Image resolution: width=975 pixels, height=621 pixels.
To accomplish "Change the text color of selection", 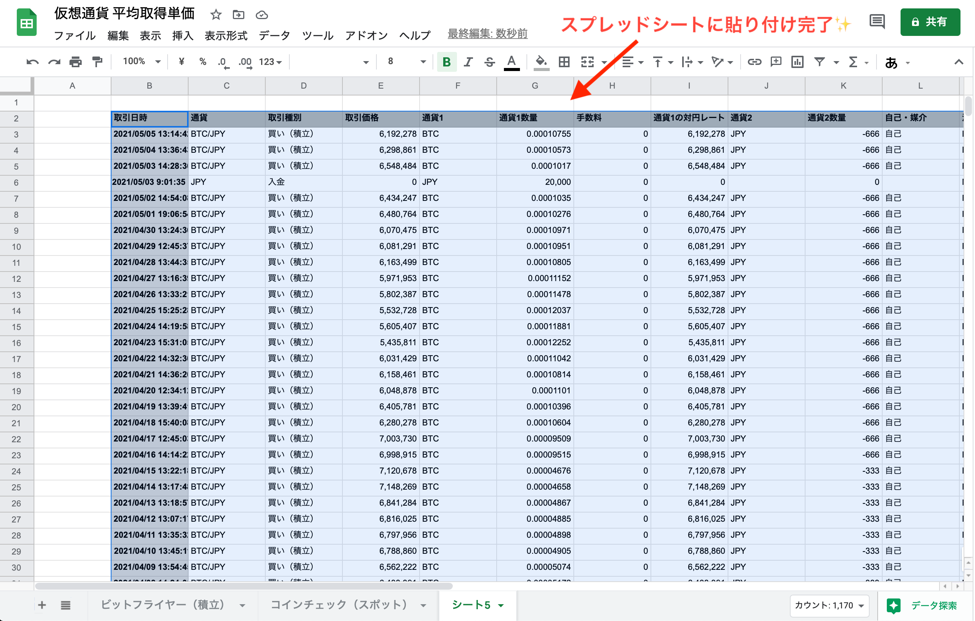I will pos(512,62).
